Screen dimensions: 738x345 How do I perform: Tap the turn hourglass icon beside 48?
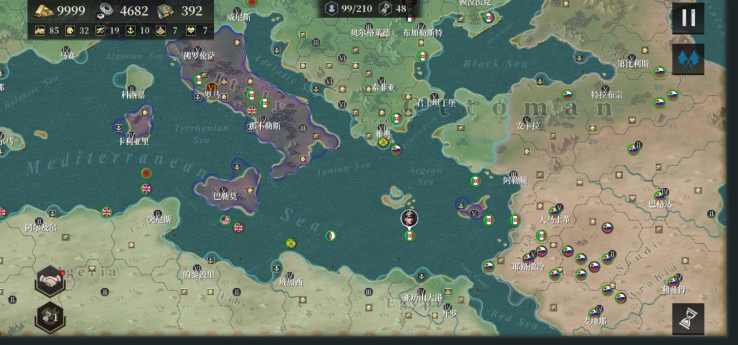[x=385, y=8]
